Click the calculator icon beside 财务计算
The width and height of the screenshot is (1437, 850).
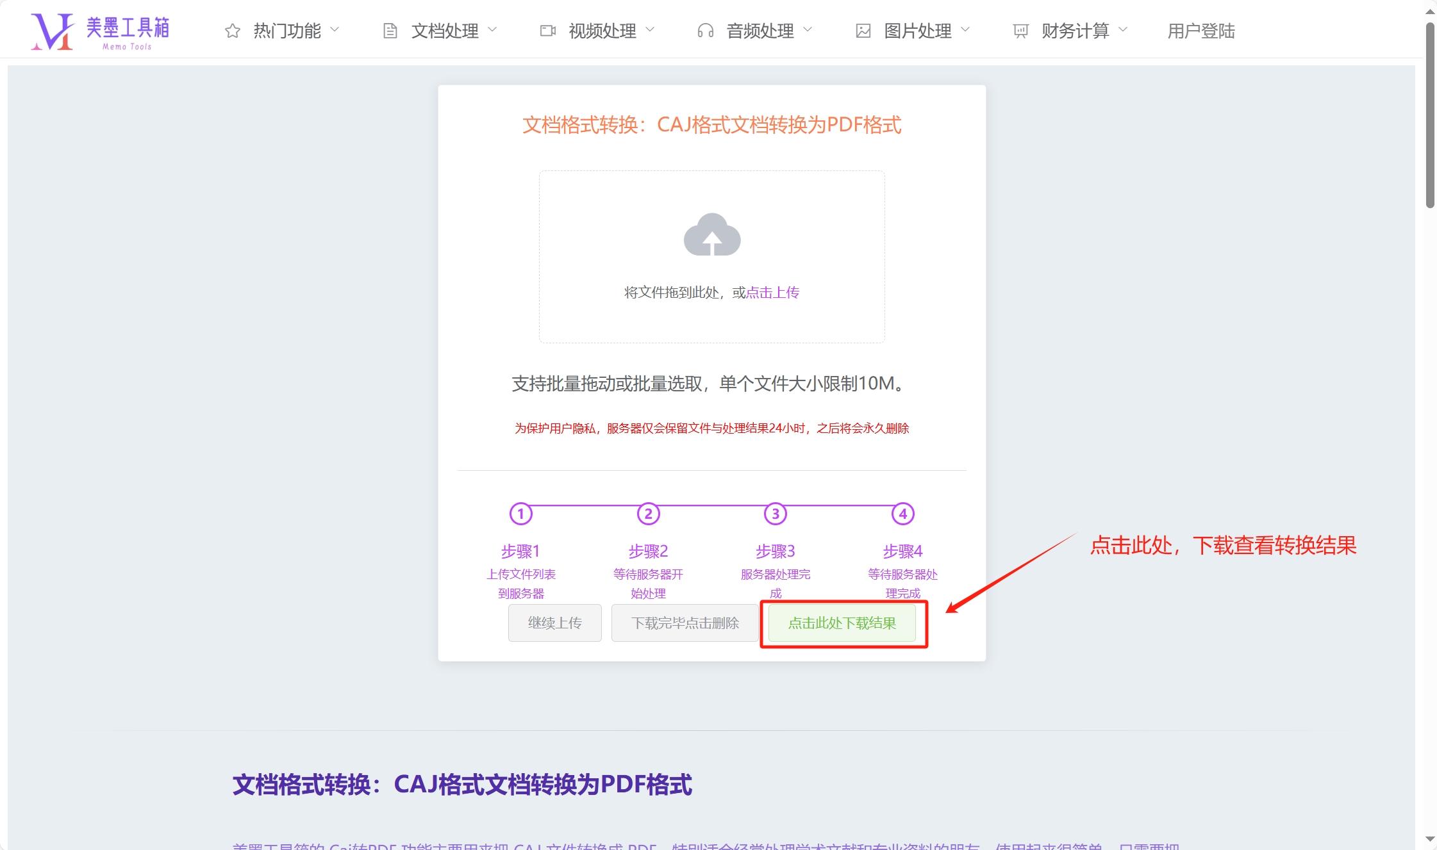pyautogui.click(x=1020, y=29)
